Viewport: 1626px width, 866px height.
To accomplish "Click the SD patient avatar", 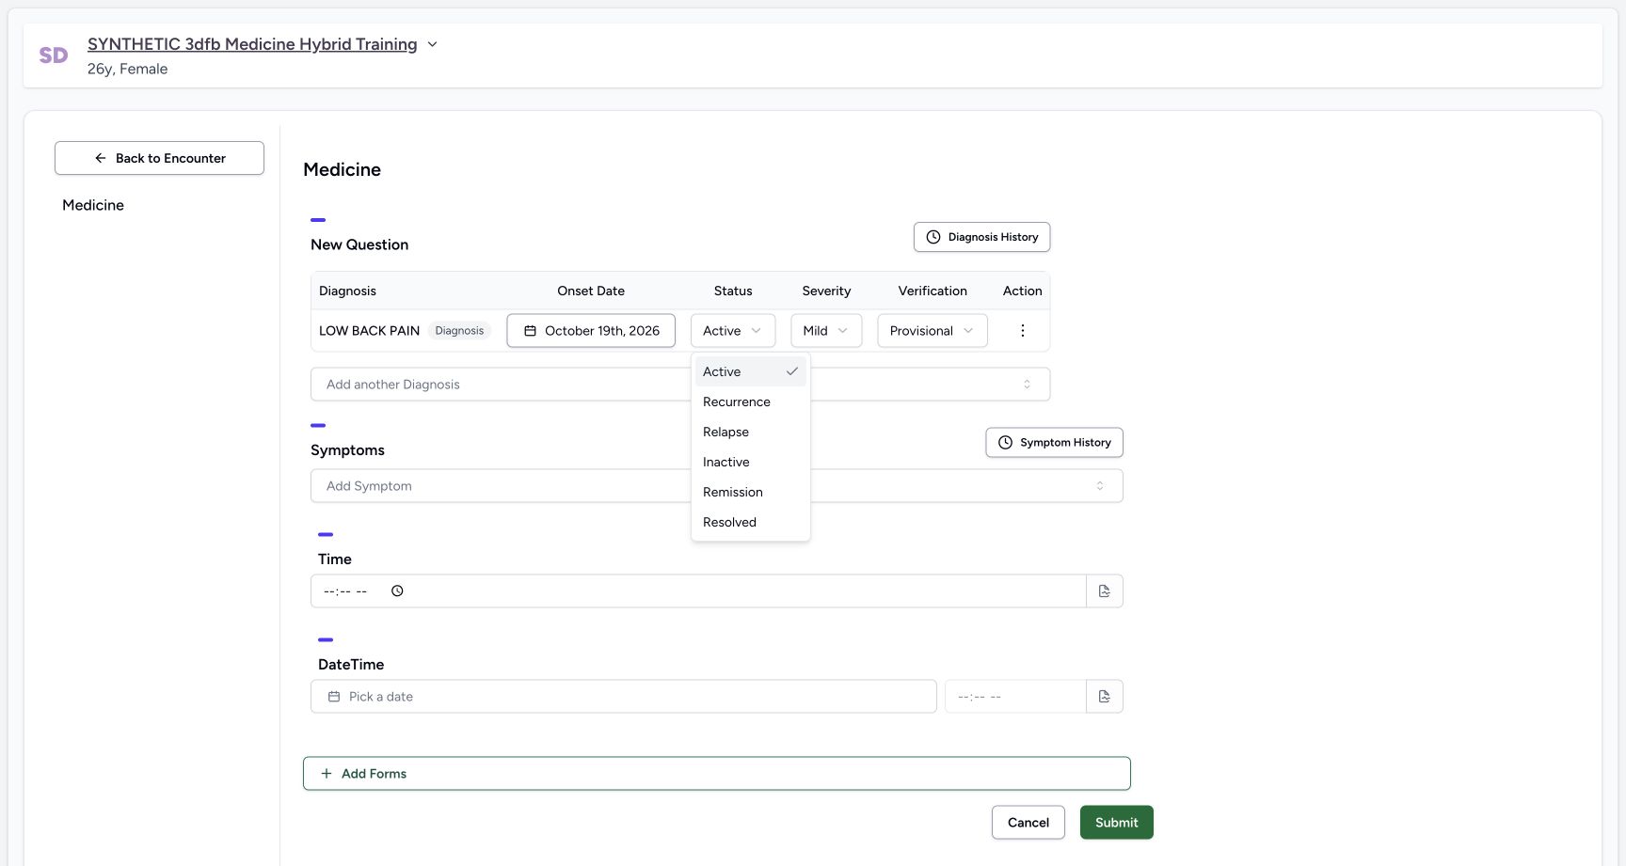I will [x=54, y=55].
